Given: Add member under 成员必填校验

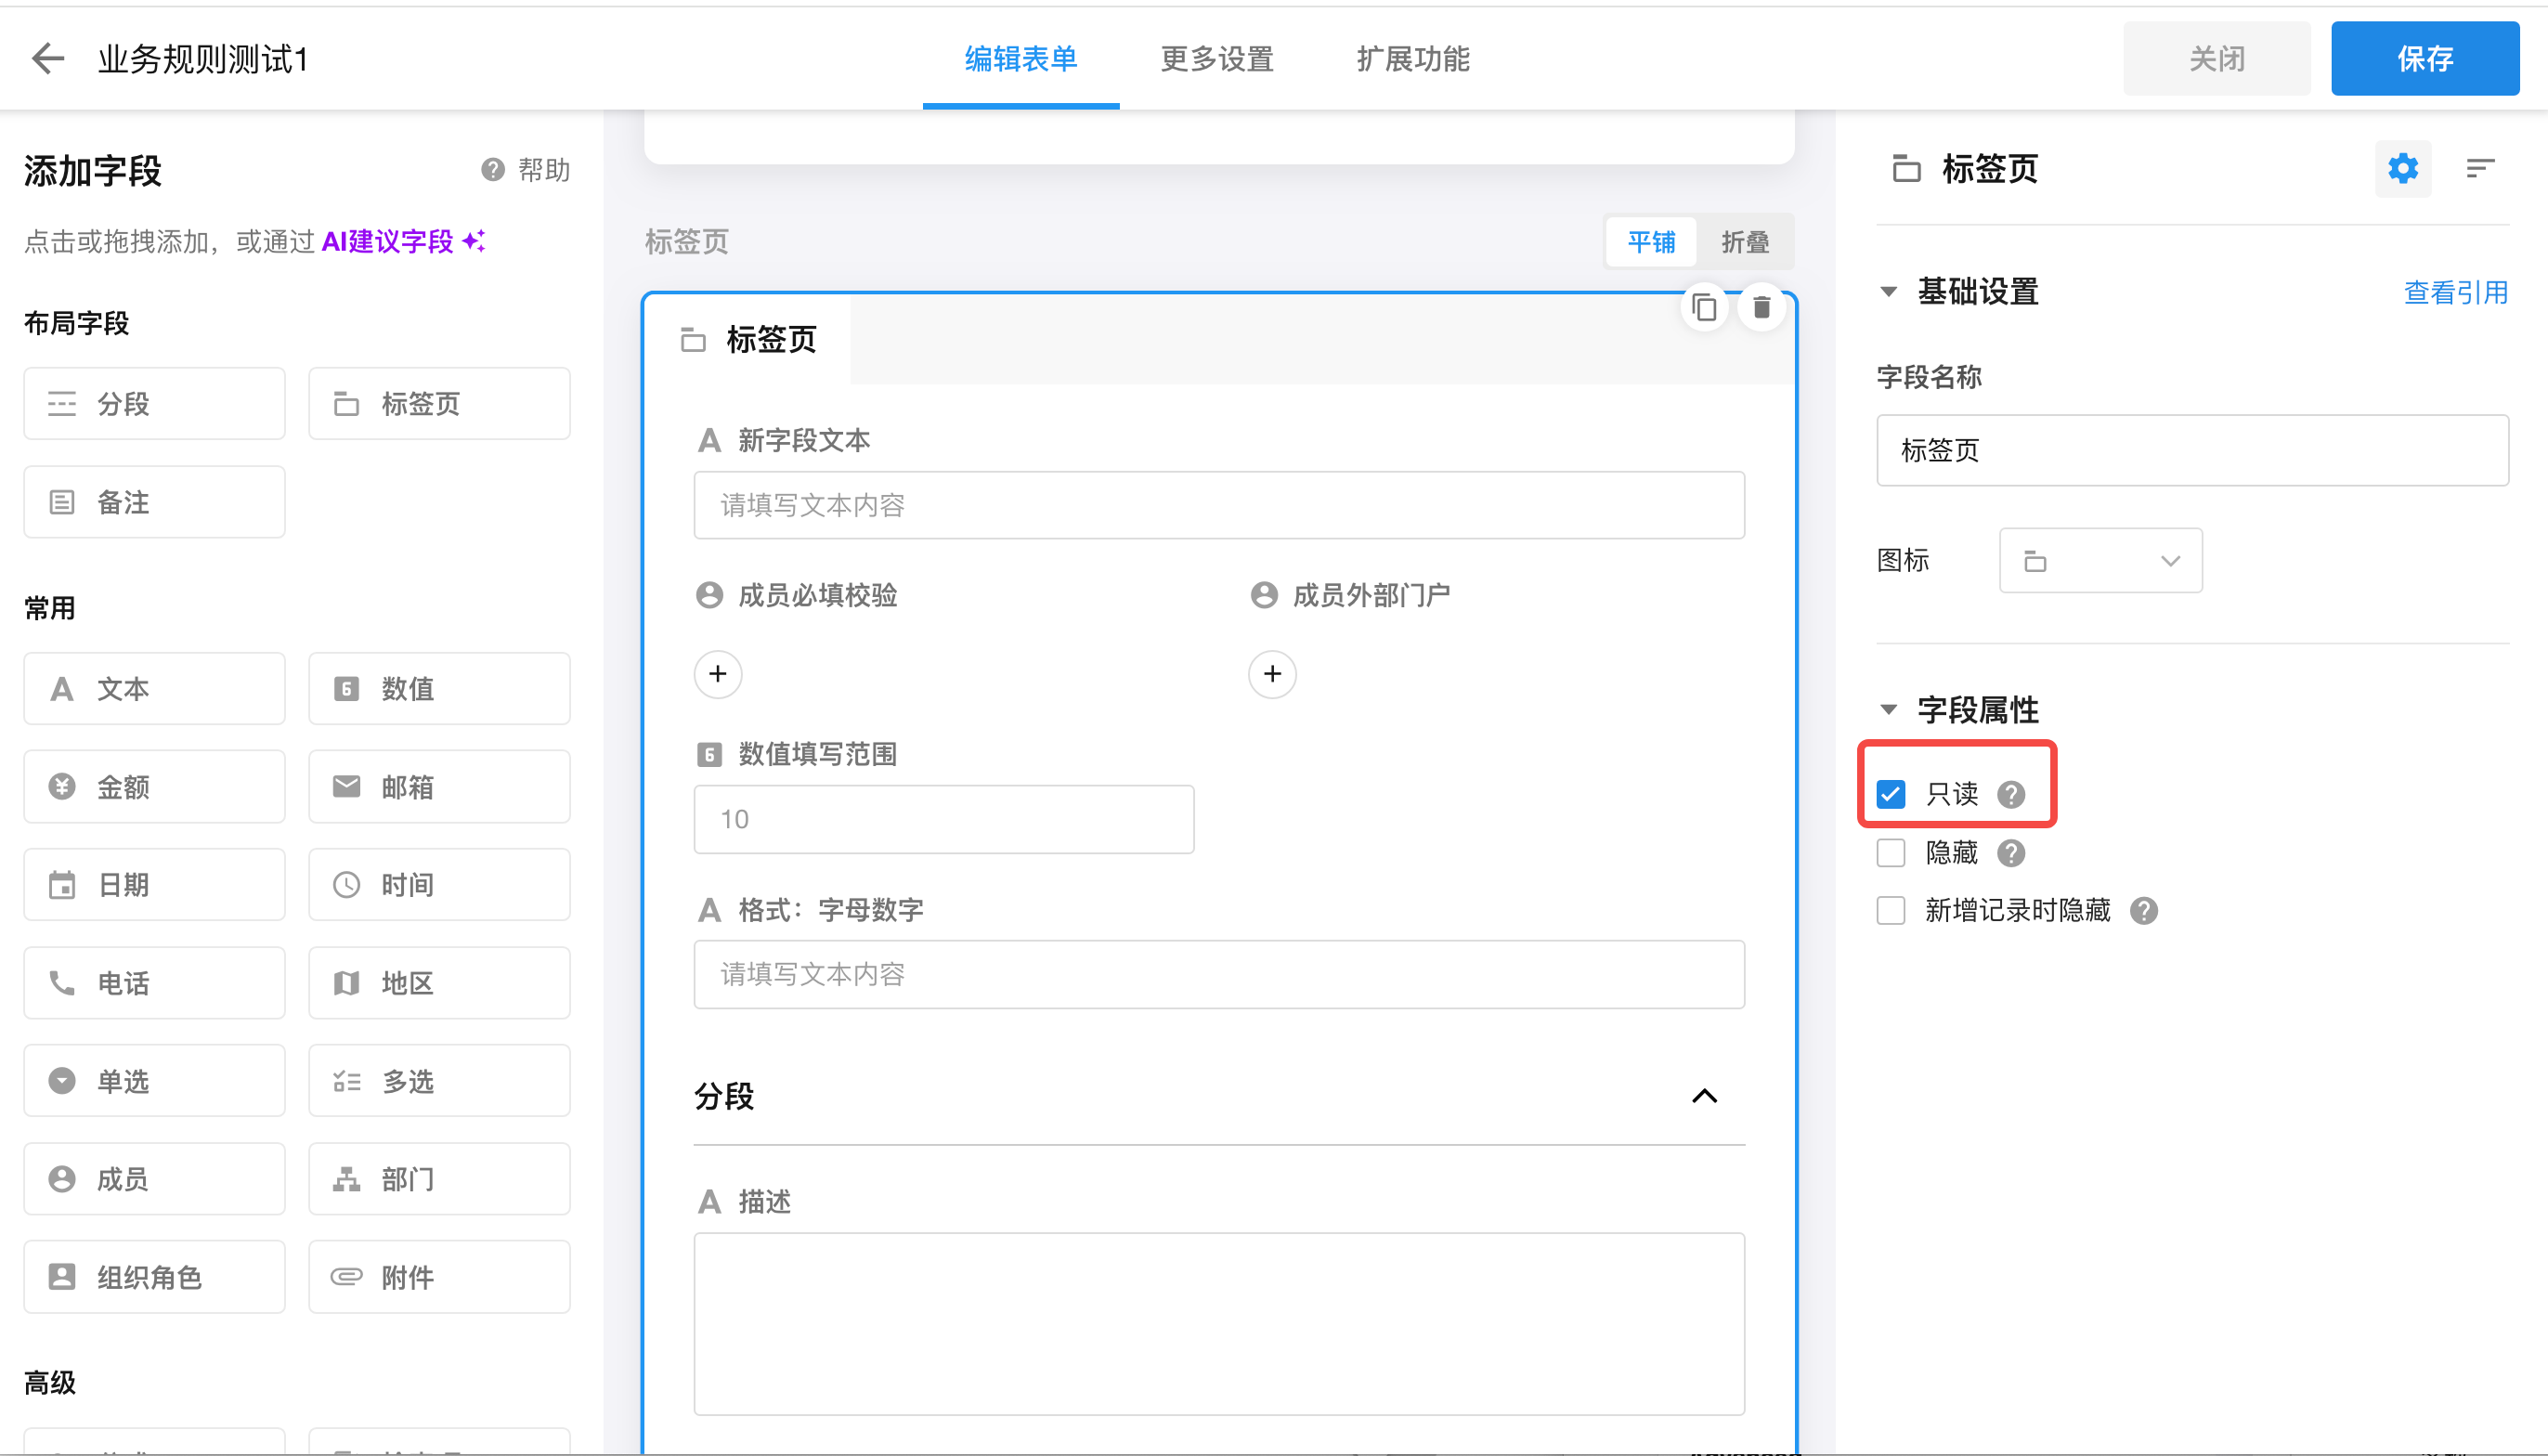Looking at the screenshot, I should (718, 674).
